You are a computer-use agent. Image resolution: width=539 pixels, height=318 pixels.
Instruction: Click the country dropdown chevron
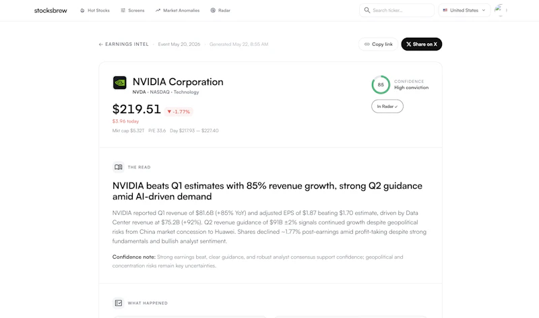[484, 10]
